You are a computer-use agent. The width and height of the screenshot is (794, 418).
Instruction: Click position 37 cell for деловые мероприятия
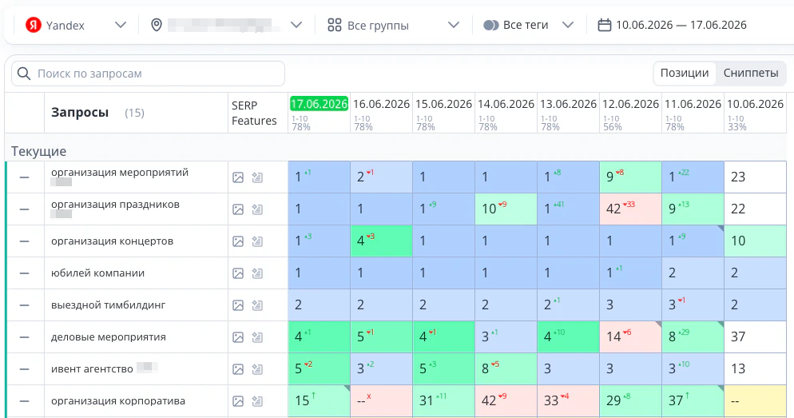pyautogui.click(x=755, y=337)
